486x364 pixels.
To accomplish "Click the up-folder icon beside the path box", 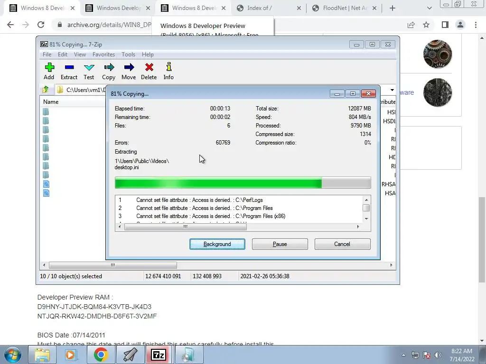I will 46,90.
